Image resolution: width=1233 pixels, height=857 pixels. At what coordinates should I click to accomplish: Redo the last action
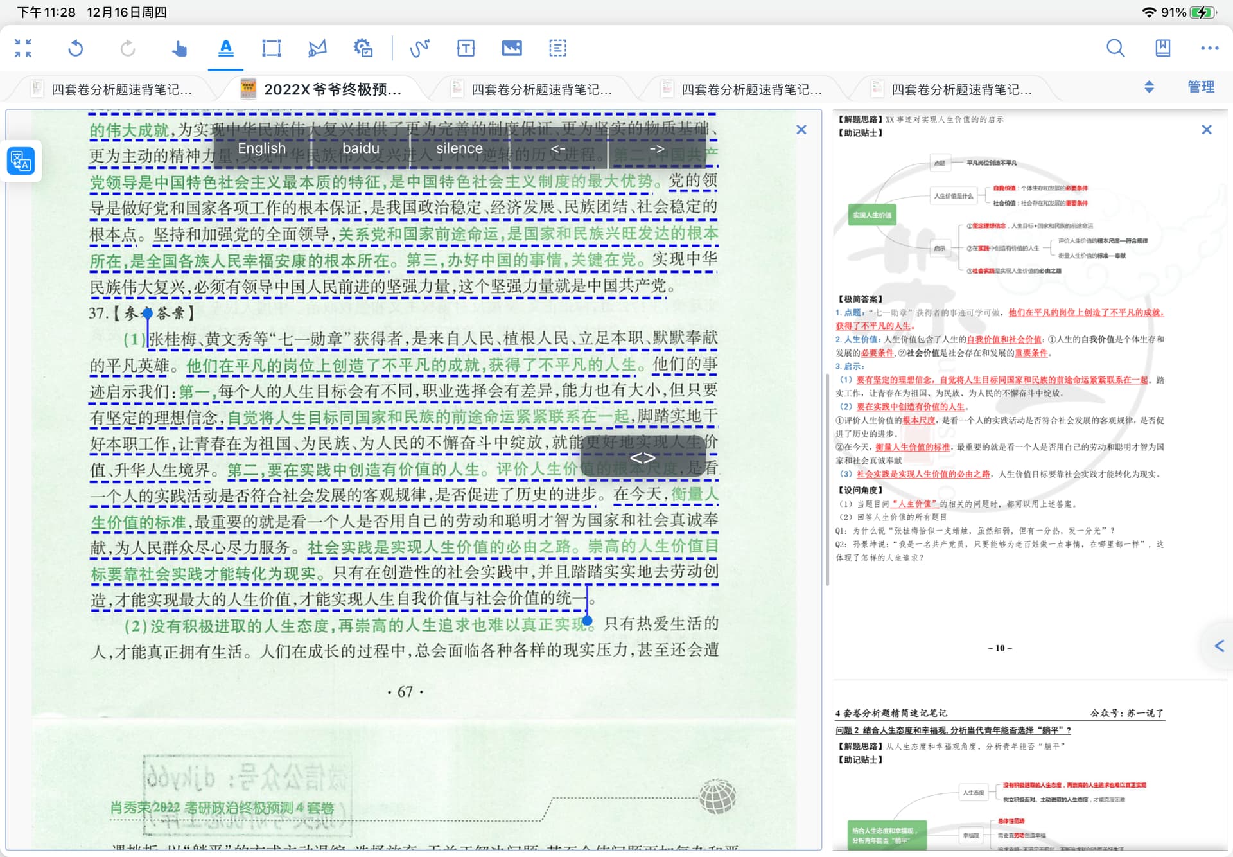click(128, 48)
